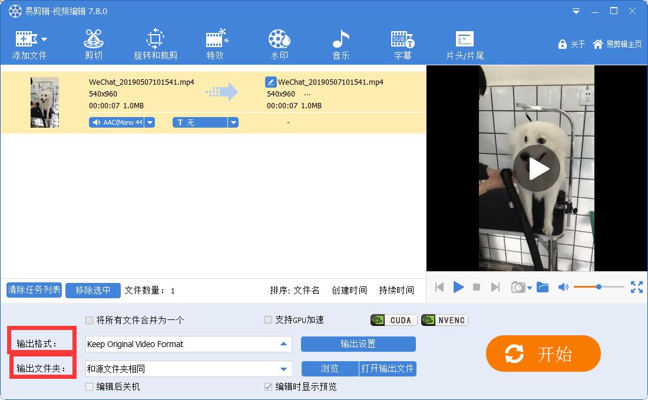Click the blue play button under the preview
The height and width of the screenshot is (400, 648).
tap(458, 287)
